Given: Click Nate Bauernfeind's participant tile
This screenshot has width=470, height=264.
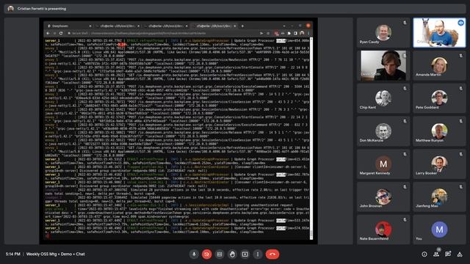Looking at the screenshot, I should [383, 230].
